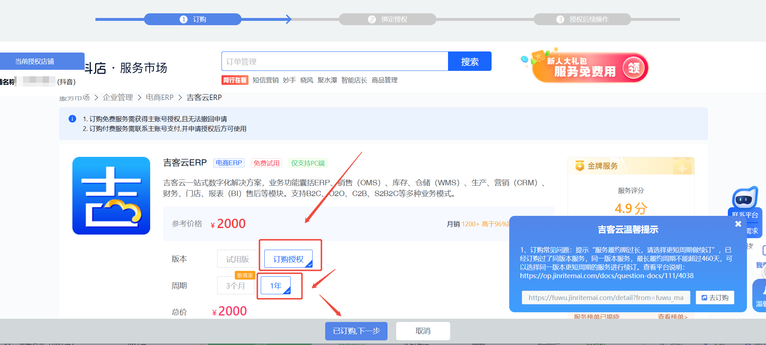This screenshot has height=345, width=766.
Task: Click the fuwu.jinritemai.com URL field
Action: [x=606, y=298]
